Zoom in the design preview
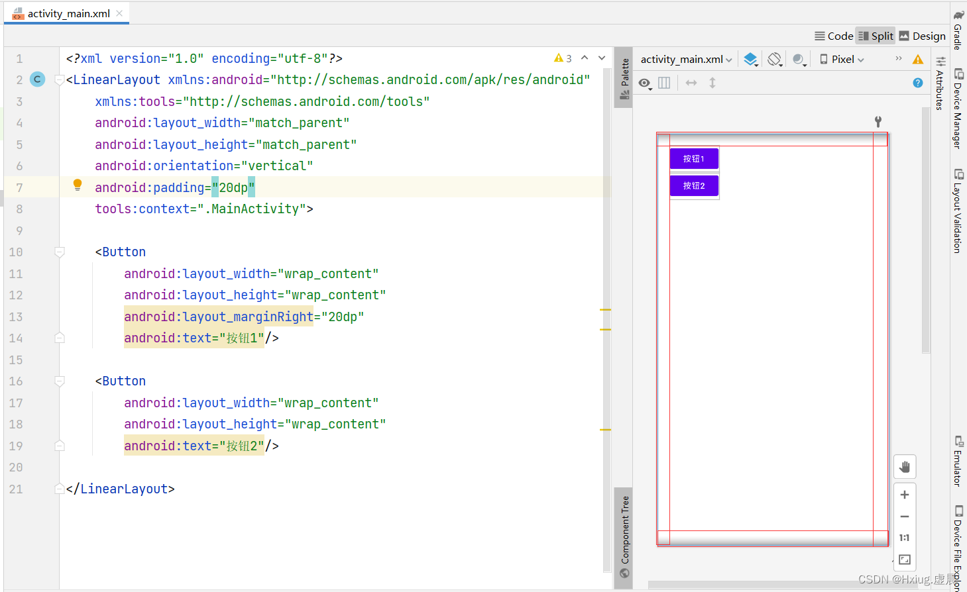 [905, 495]
